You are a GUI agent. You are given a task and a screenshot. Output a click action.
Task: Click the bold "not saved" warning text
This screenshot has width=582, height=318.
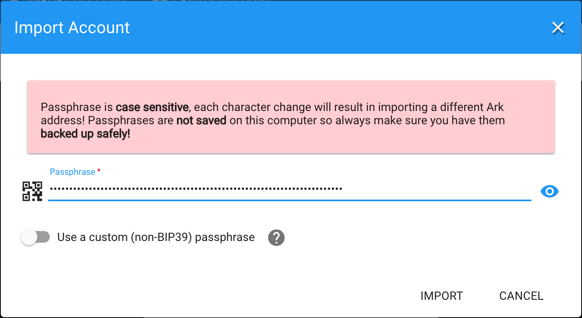pyautogui.click(x=201, y=121)
